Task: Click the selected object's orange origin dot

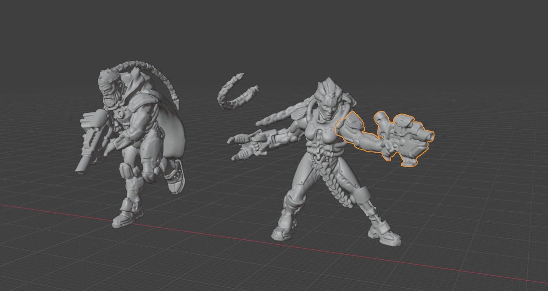Action: click(383, 137)
